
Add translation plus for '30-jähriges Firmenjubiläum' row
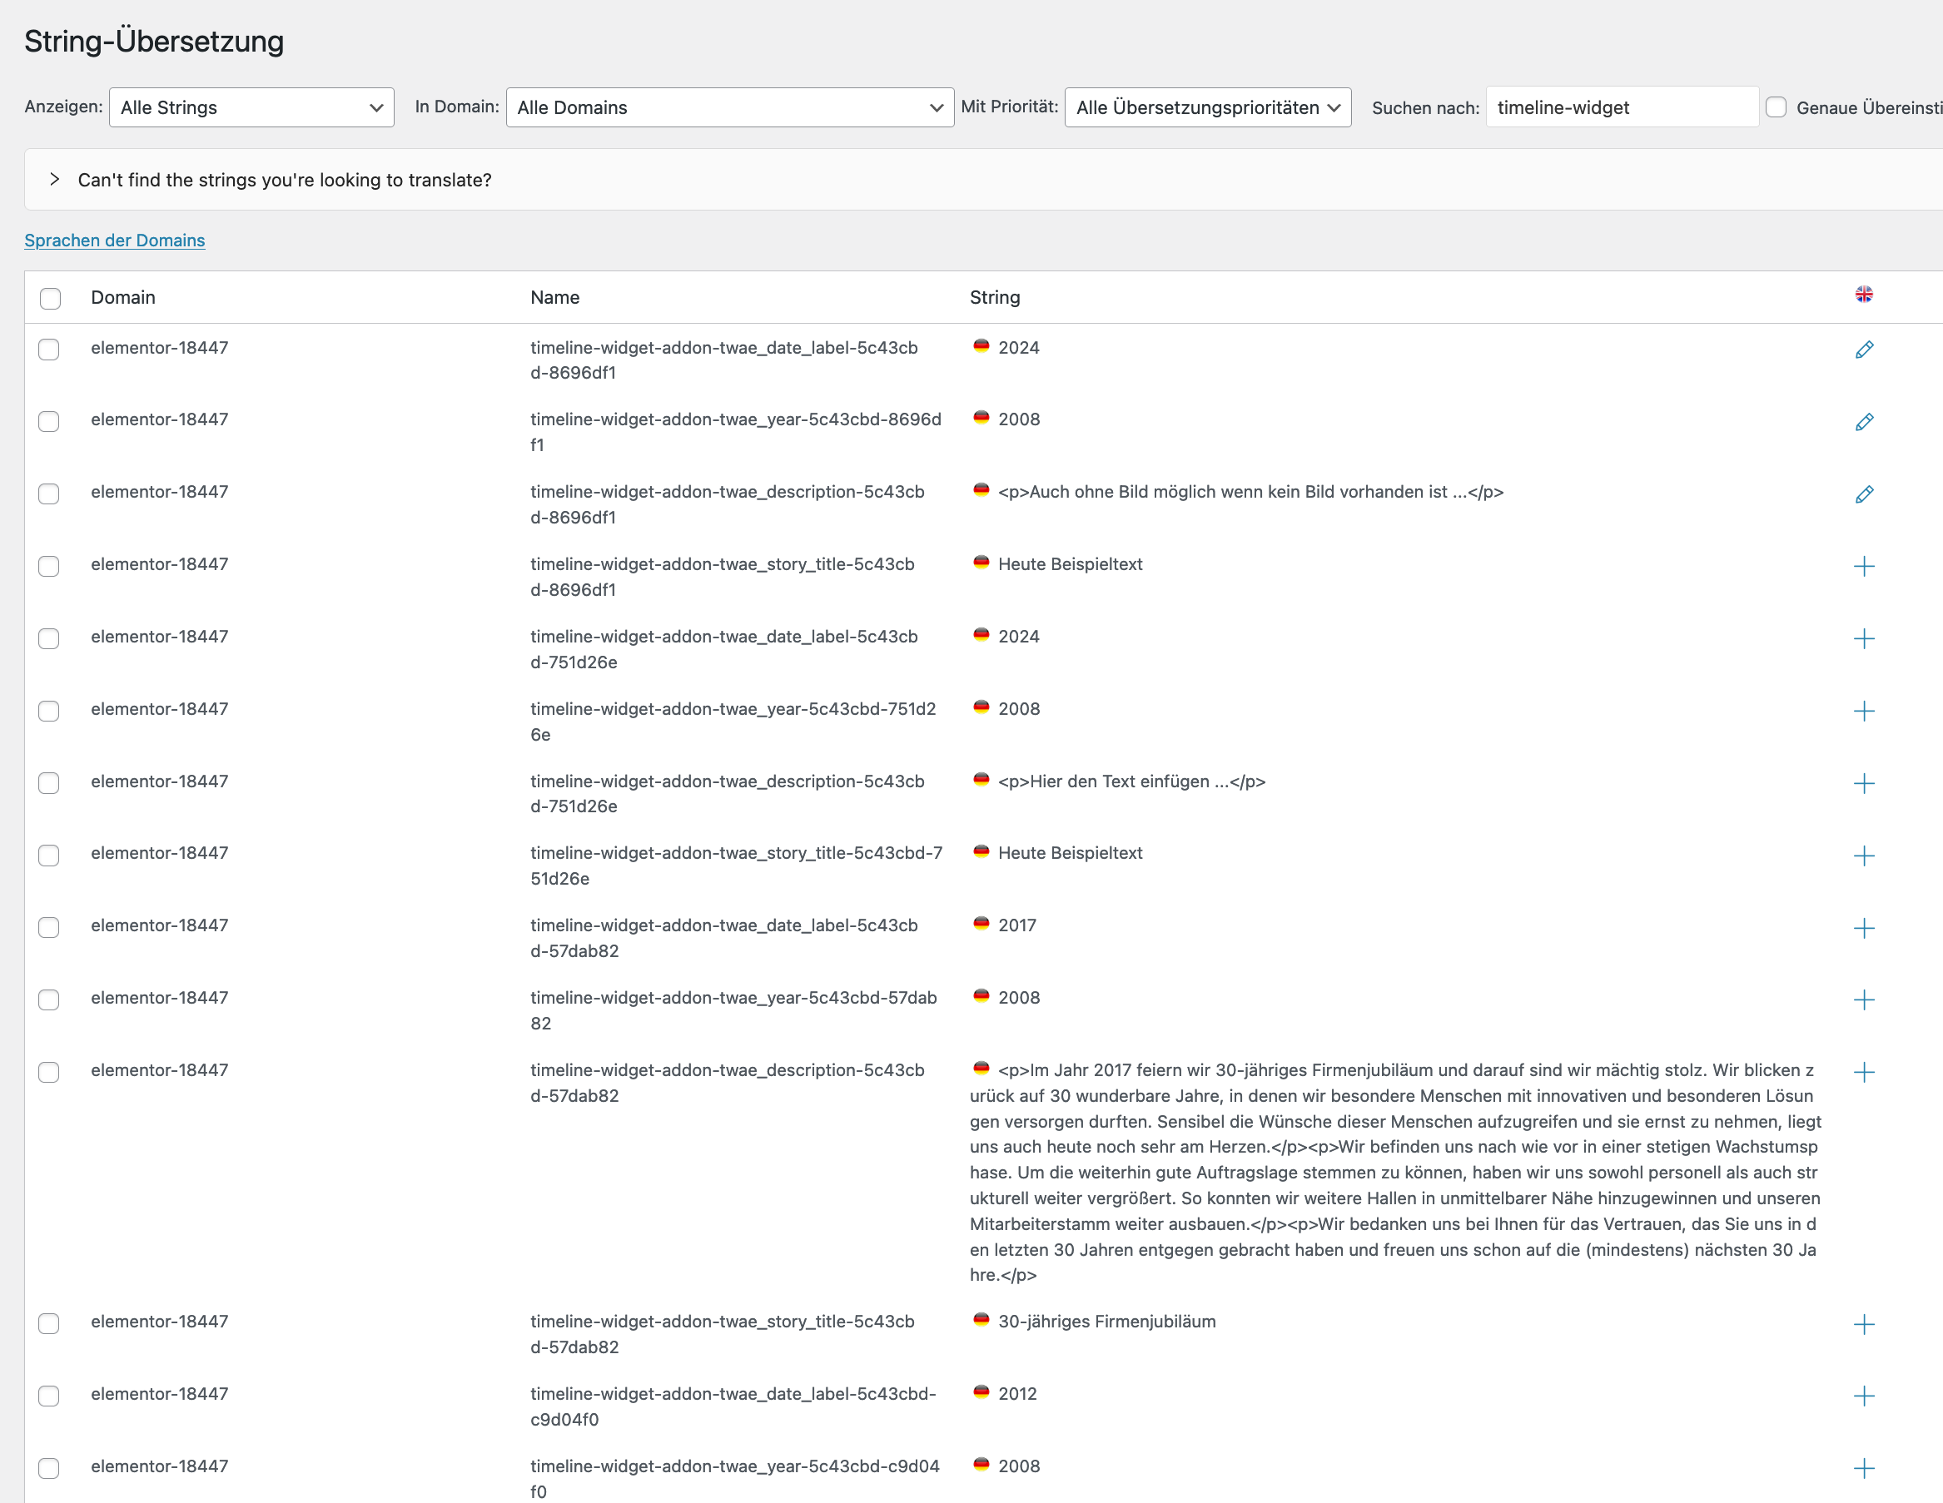1864,1324
